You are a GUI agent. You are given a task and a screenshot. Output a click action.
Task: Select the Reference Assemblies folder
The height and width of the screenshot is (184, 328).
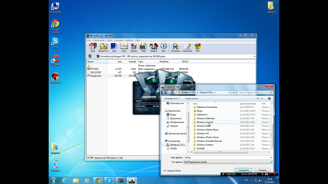tap(207, 107)
